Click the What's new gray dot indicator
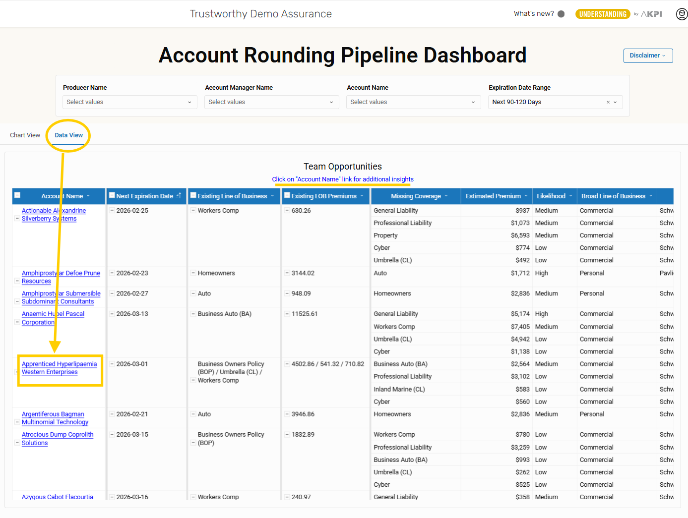Image resolution: width=688 pixels, height=518 pixels. pyautogui.click(x=561, y=14)
